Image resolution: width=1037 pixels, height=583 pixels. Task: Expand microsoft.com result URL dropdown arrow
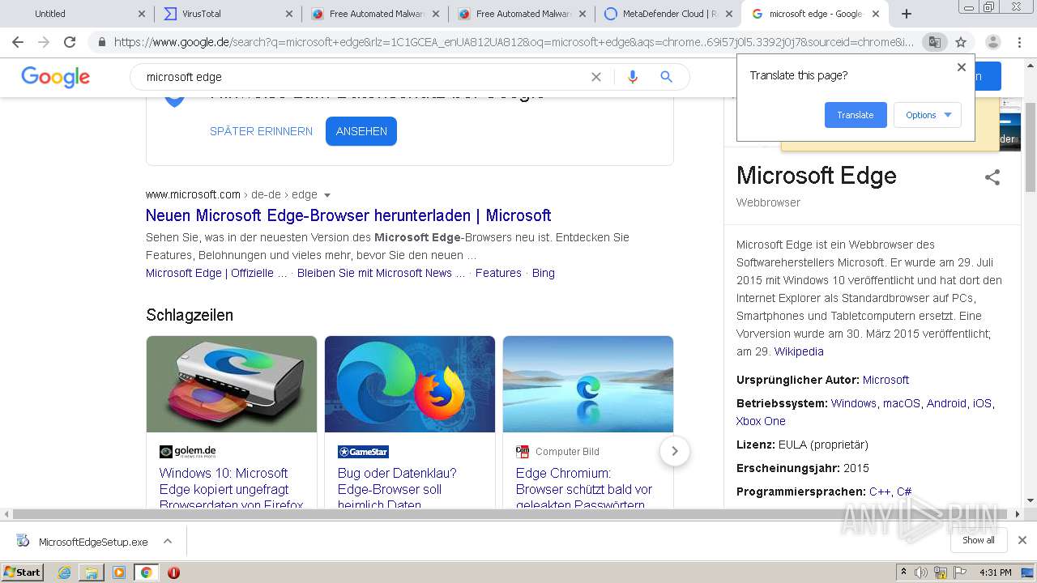click(x=327, y=195)
